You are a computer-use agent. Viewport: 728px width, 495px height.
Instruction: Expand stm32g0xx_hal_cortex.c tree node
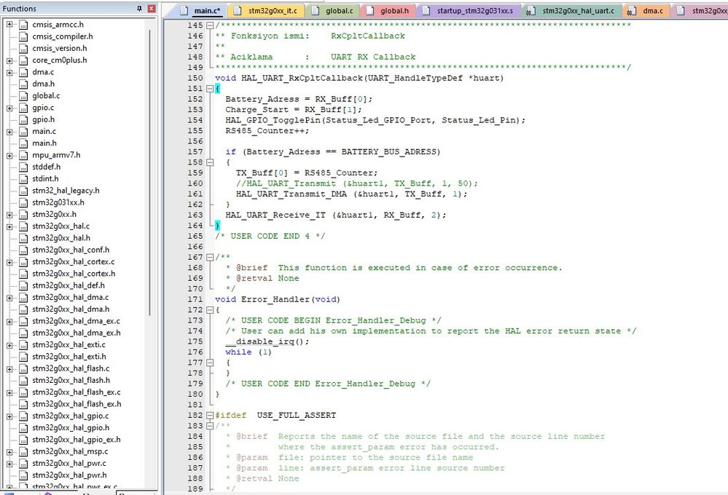[x=9, y=261]
